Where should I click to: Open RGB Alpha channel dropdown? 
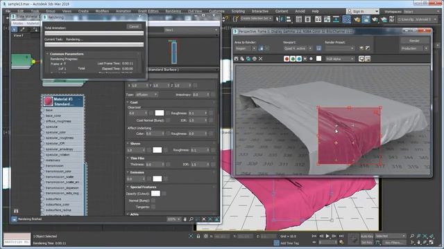[340, 59]
